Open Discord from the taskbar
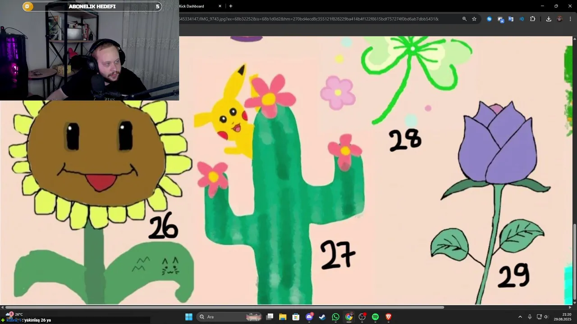Viewport: 577px width, 324px height. 309,317
